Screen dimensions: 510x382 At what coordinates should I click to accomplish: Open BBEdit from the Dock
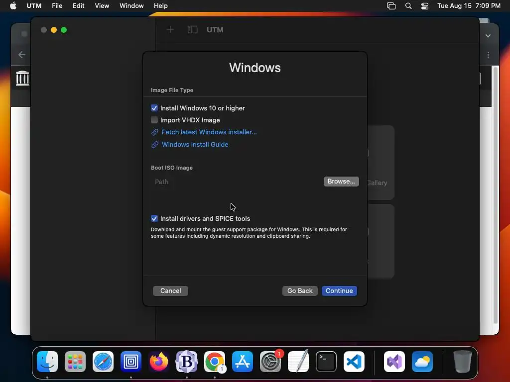click(x=187, y=362)
